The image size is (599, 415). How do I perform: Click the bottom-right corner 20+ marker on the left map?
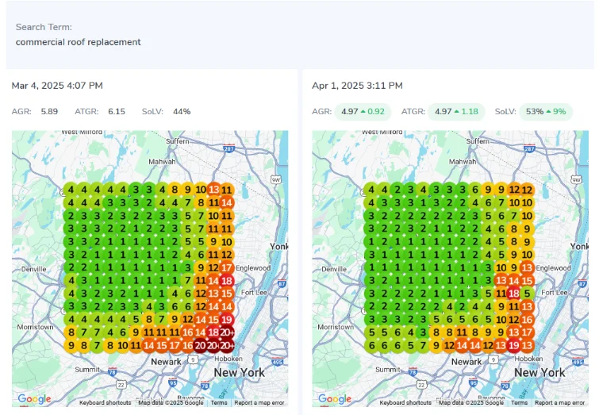tap(227, 345)
